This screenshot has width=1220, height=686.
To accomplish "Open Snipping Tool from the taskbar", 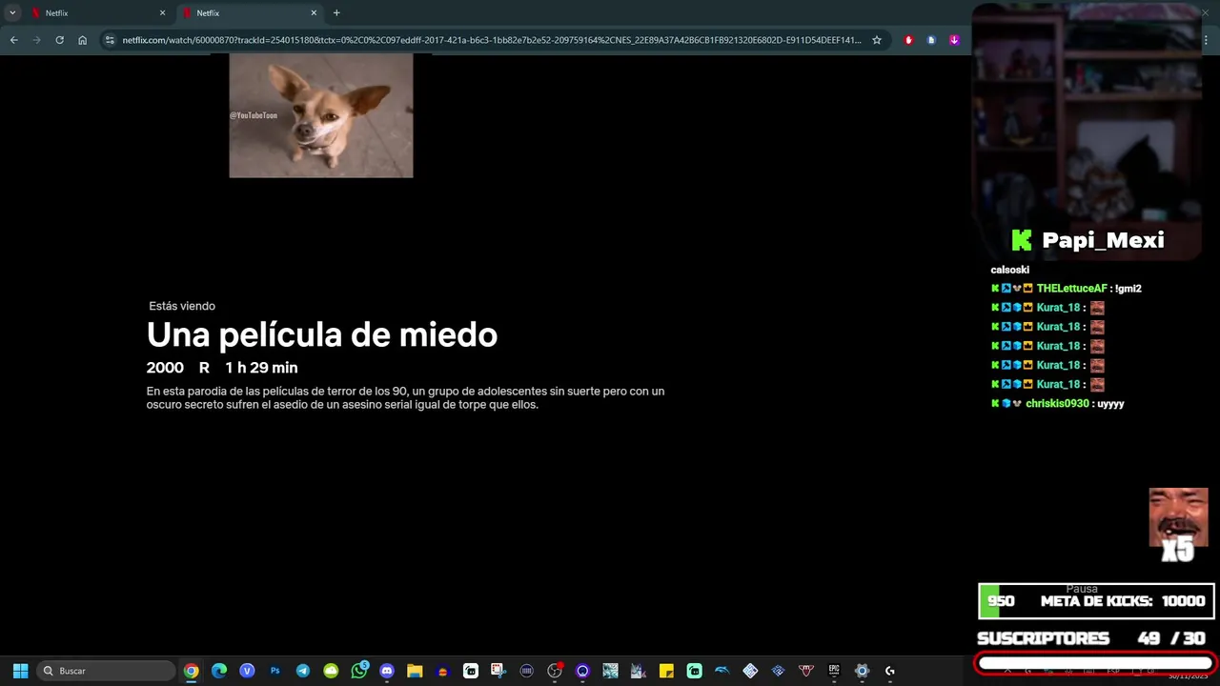I will pyautogui.click(x=498, y=671).
